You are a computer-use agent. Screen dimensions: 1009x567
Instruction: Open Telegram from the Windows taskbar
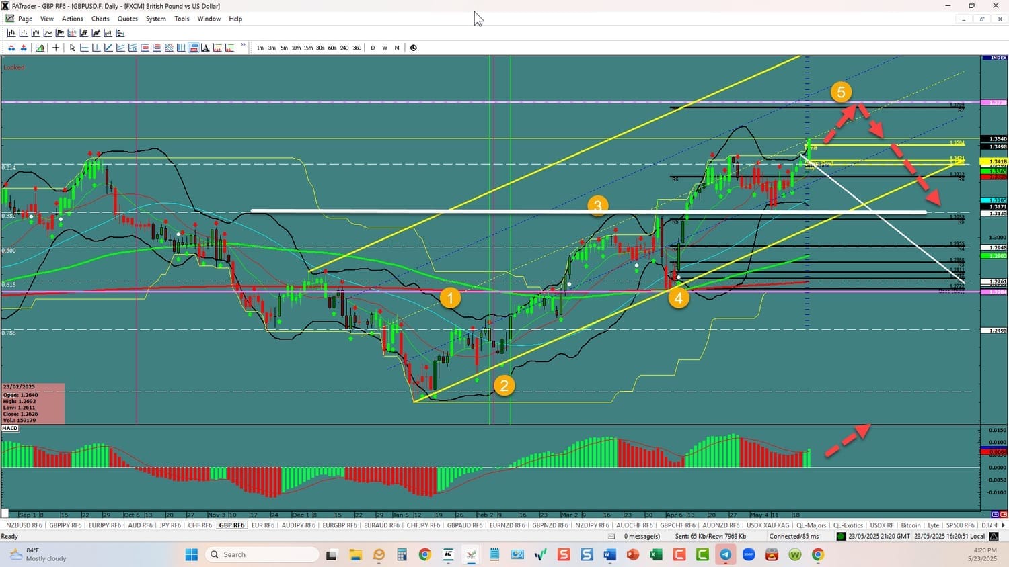[x=725, y=554]
